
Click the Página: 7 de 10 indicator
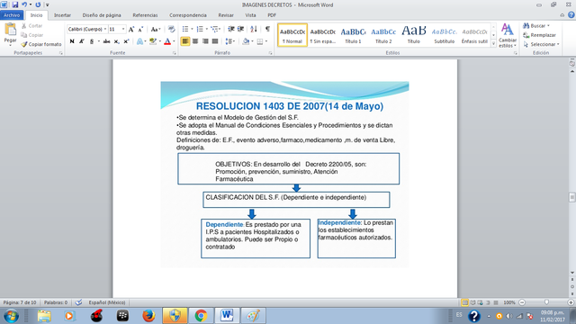pos(20,302)
